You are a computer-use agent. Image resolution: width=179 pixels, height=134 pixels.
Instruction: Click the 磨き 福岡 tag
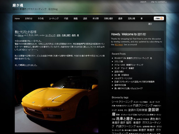126,123
